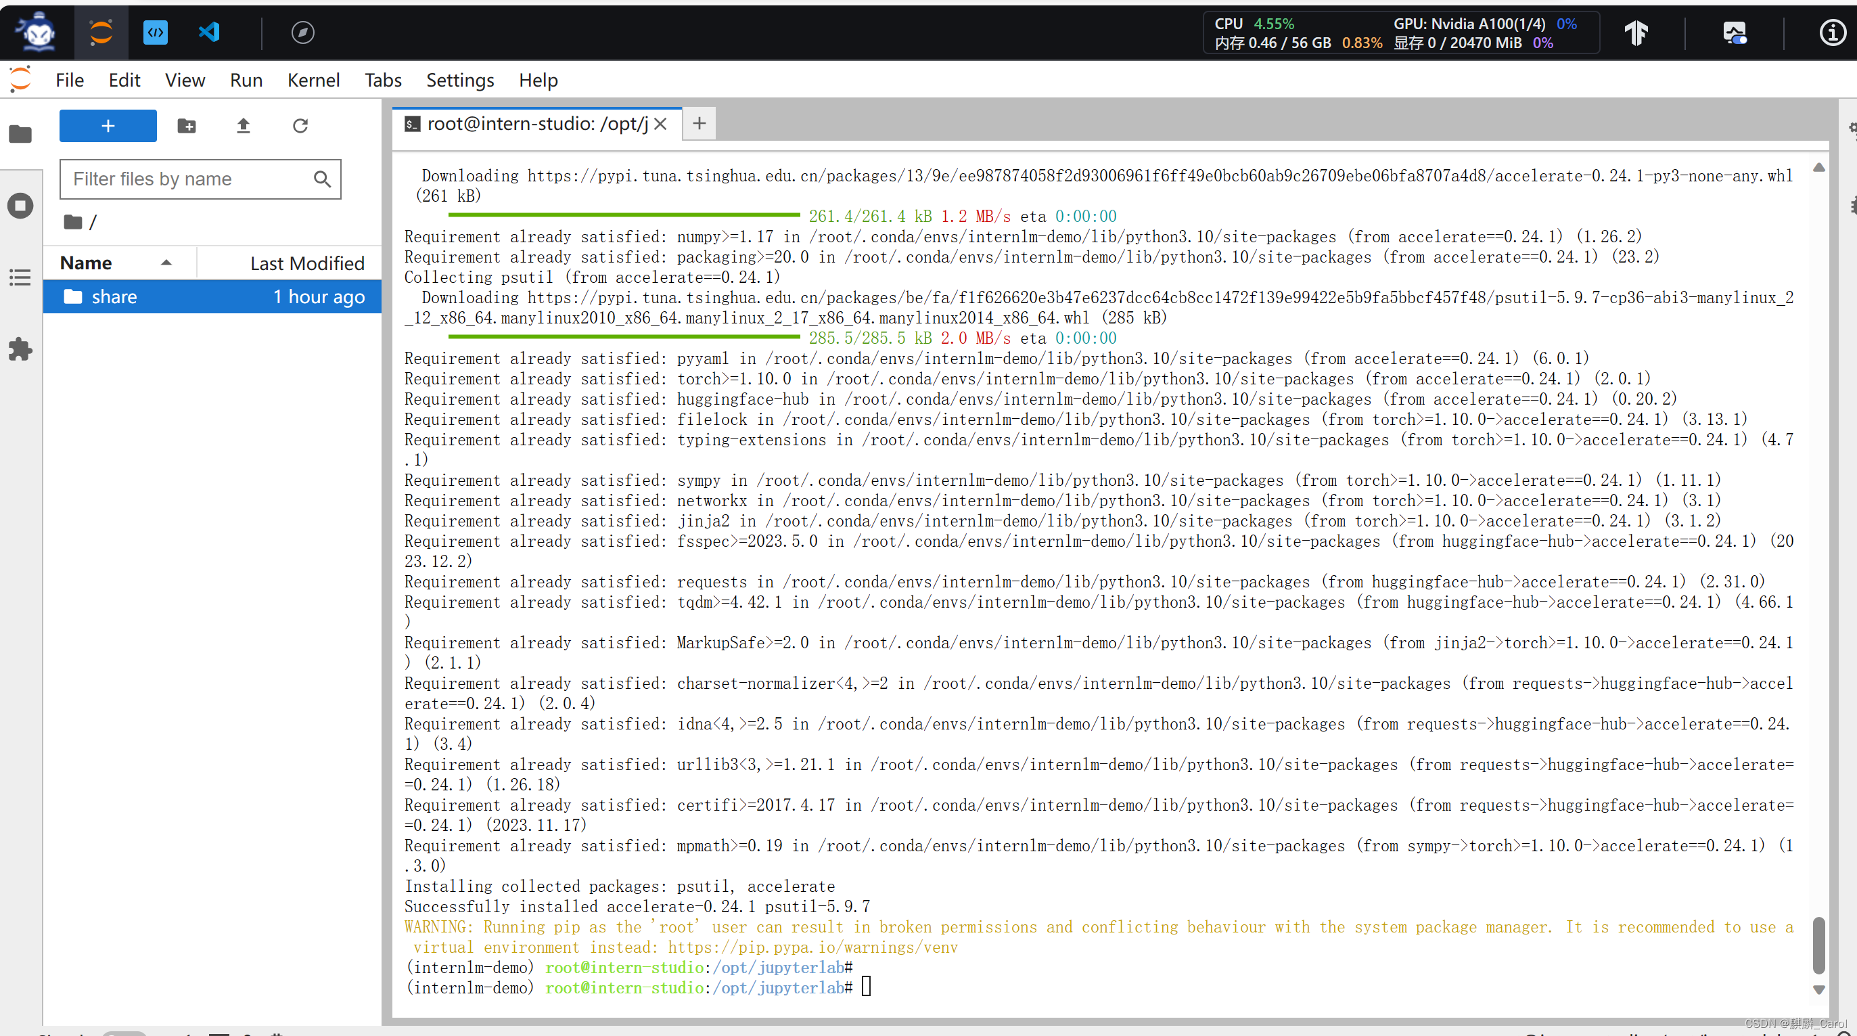This screenshot has width=1857, height=1036.
Task: Click the blue new launcher plus button
Action: (x=108, y=126)
